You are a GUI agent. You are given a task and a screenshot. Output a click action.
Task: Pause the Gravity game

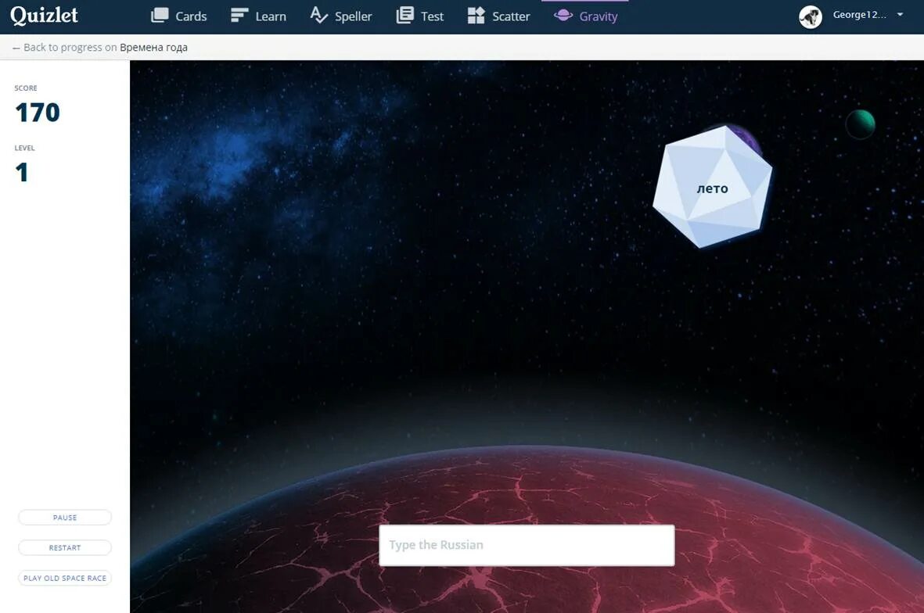64,517
